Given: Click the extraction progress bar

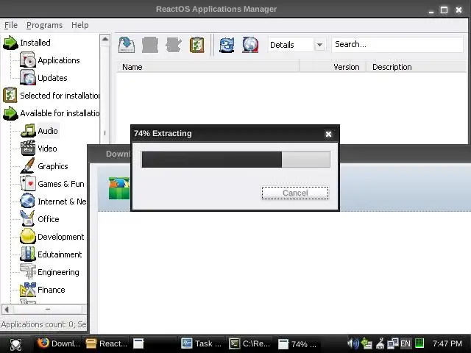Looking at the screenshot, I should pos(235,160).
